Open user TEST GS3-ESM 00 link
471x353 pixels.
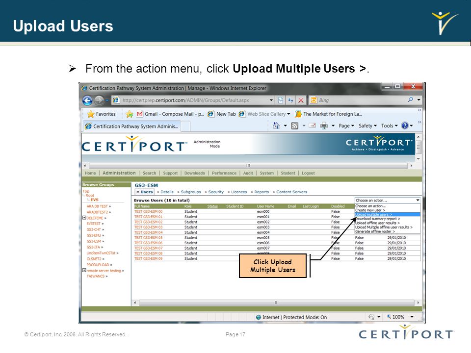148,211
